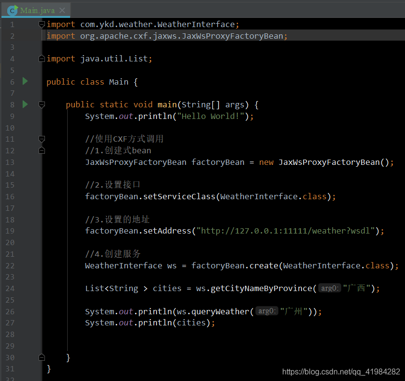Click the comment fold end marker on line 12
This screenshot has height=381, width=405.
coord(42,150)
